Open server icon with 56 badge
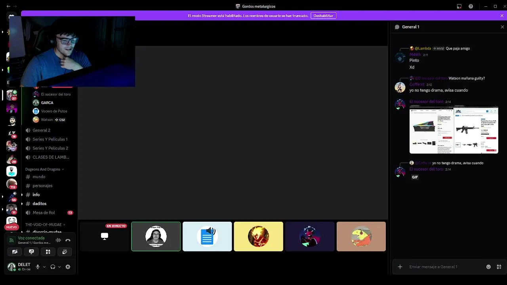 tap(11, 197)
